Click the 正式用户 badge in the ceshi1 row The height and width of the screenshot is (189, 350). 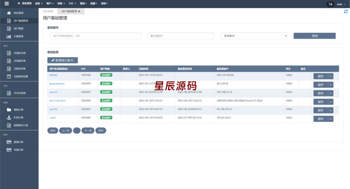(106, 118)
